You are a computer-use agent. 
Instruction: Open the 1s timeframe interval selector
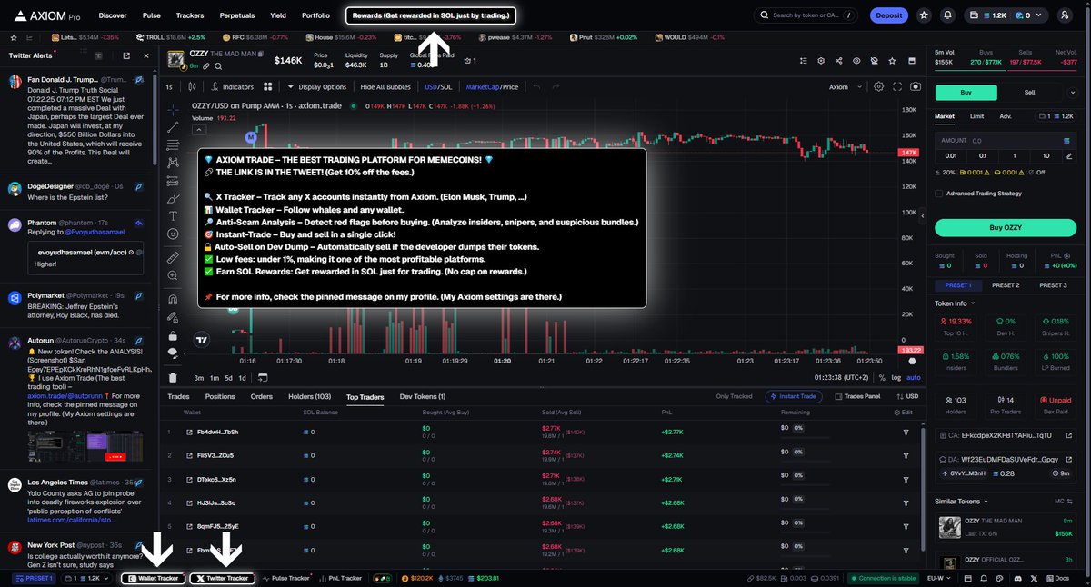point(169,87)
